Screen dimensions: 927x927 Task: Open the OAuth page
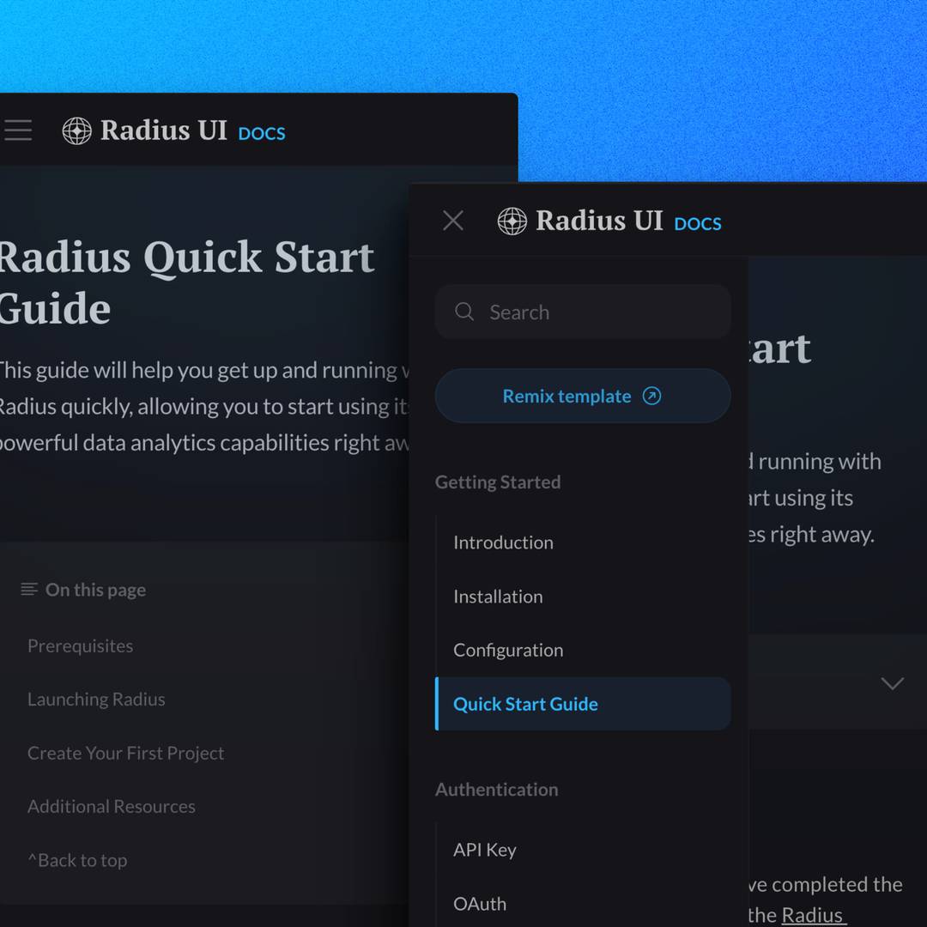pyautogui.click(x=480, y=903)
